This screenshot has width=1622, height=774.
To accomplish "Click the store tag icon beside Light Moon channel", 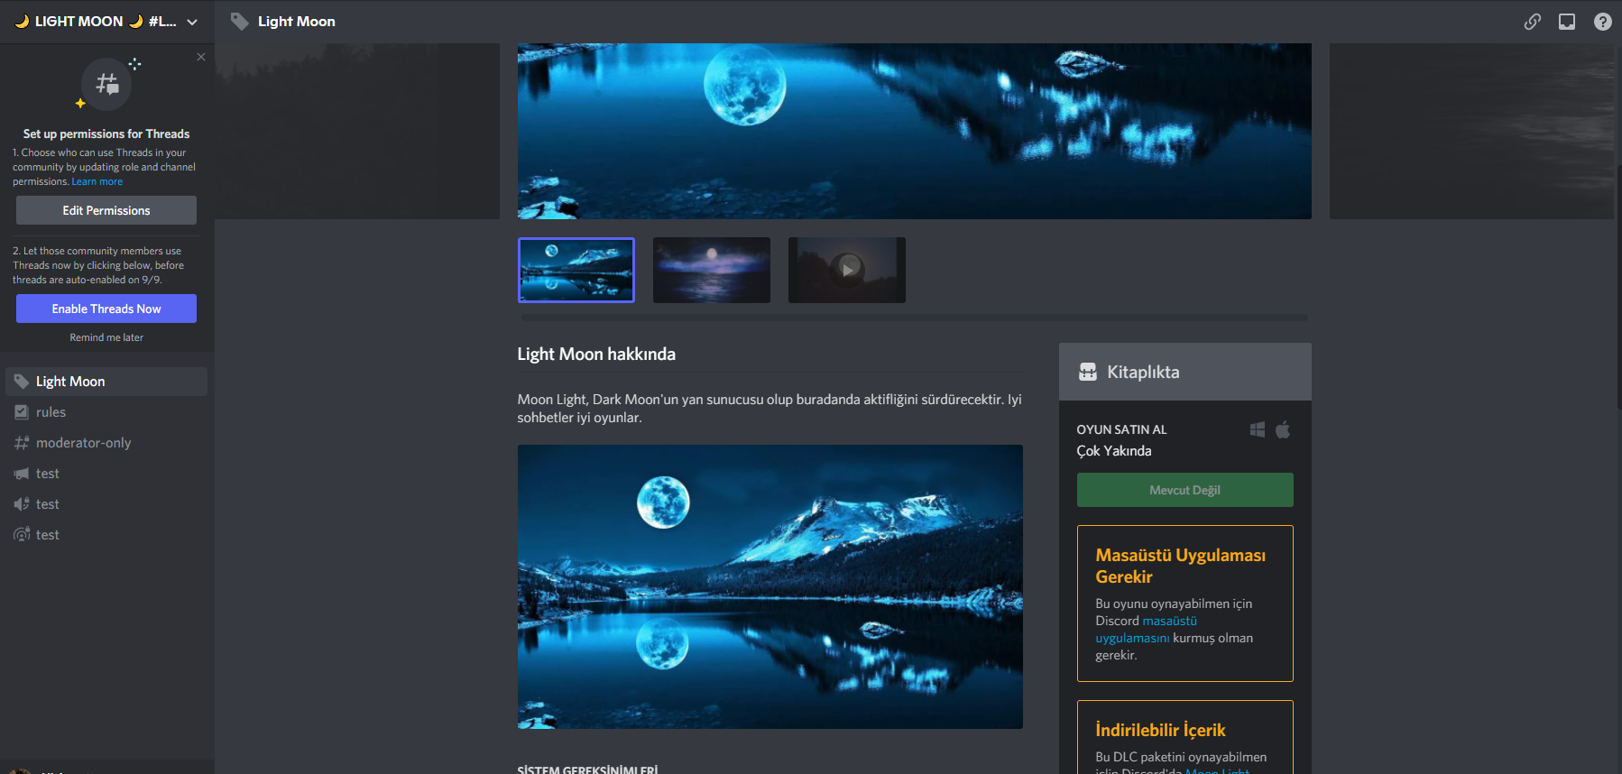I will 22,382.
